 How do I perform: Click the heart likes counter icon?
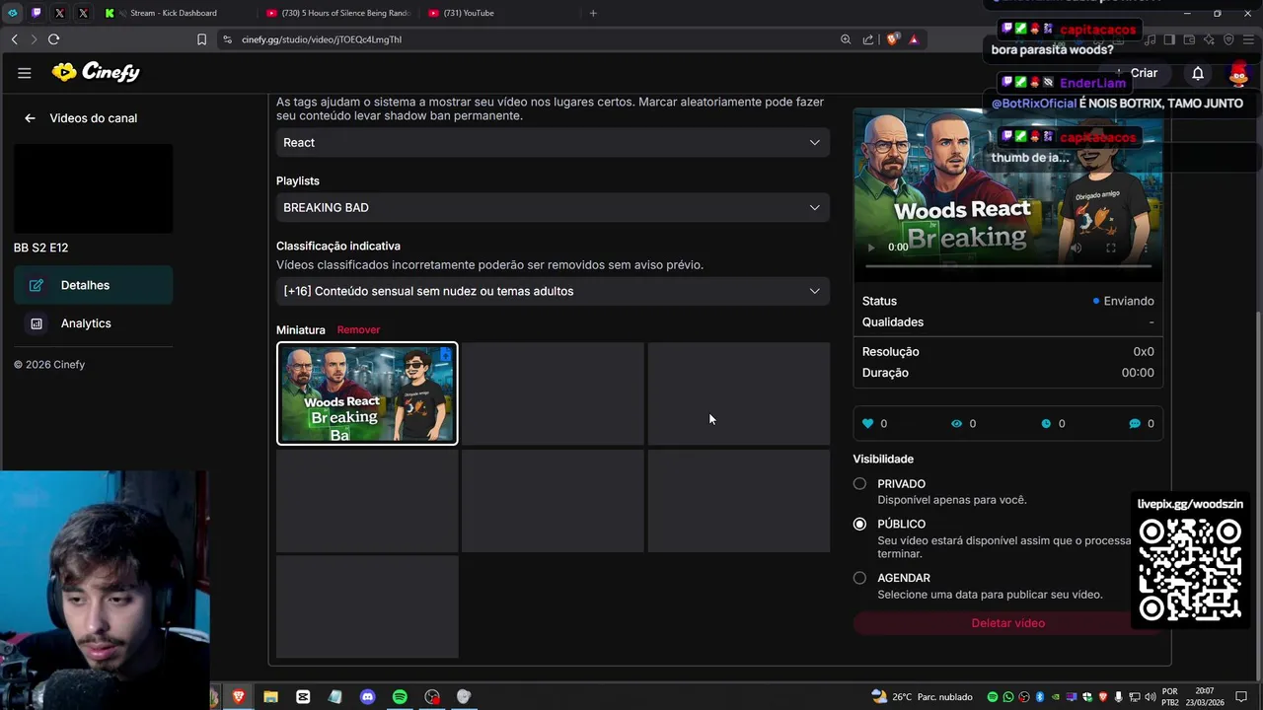(x=868, y=424)
